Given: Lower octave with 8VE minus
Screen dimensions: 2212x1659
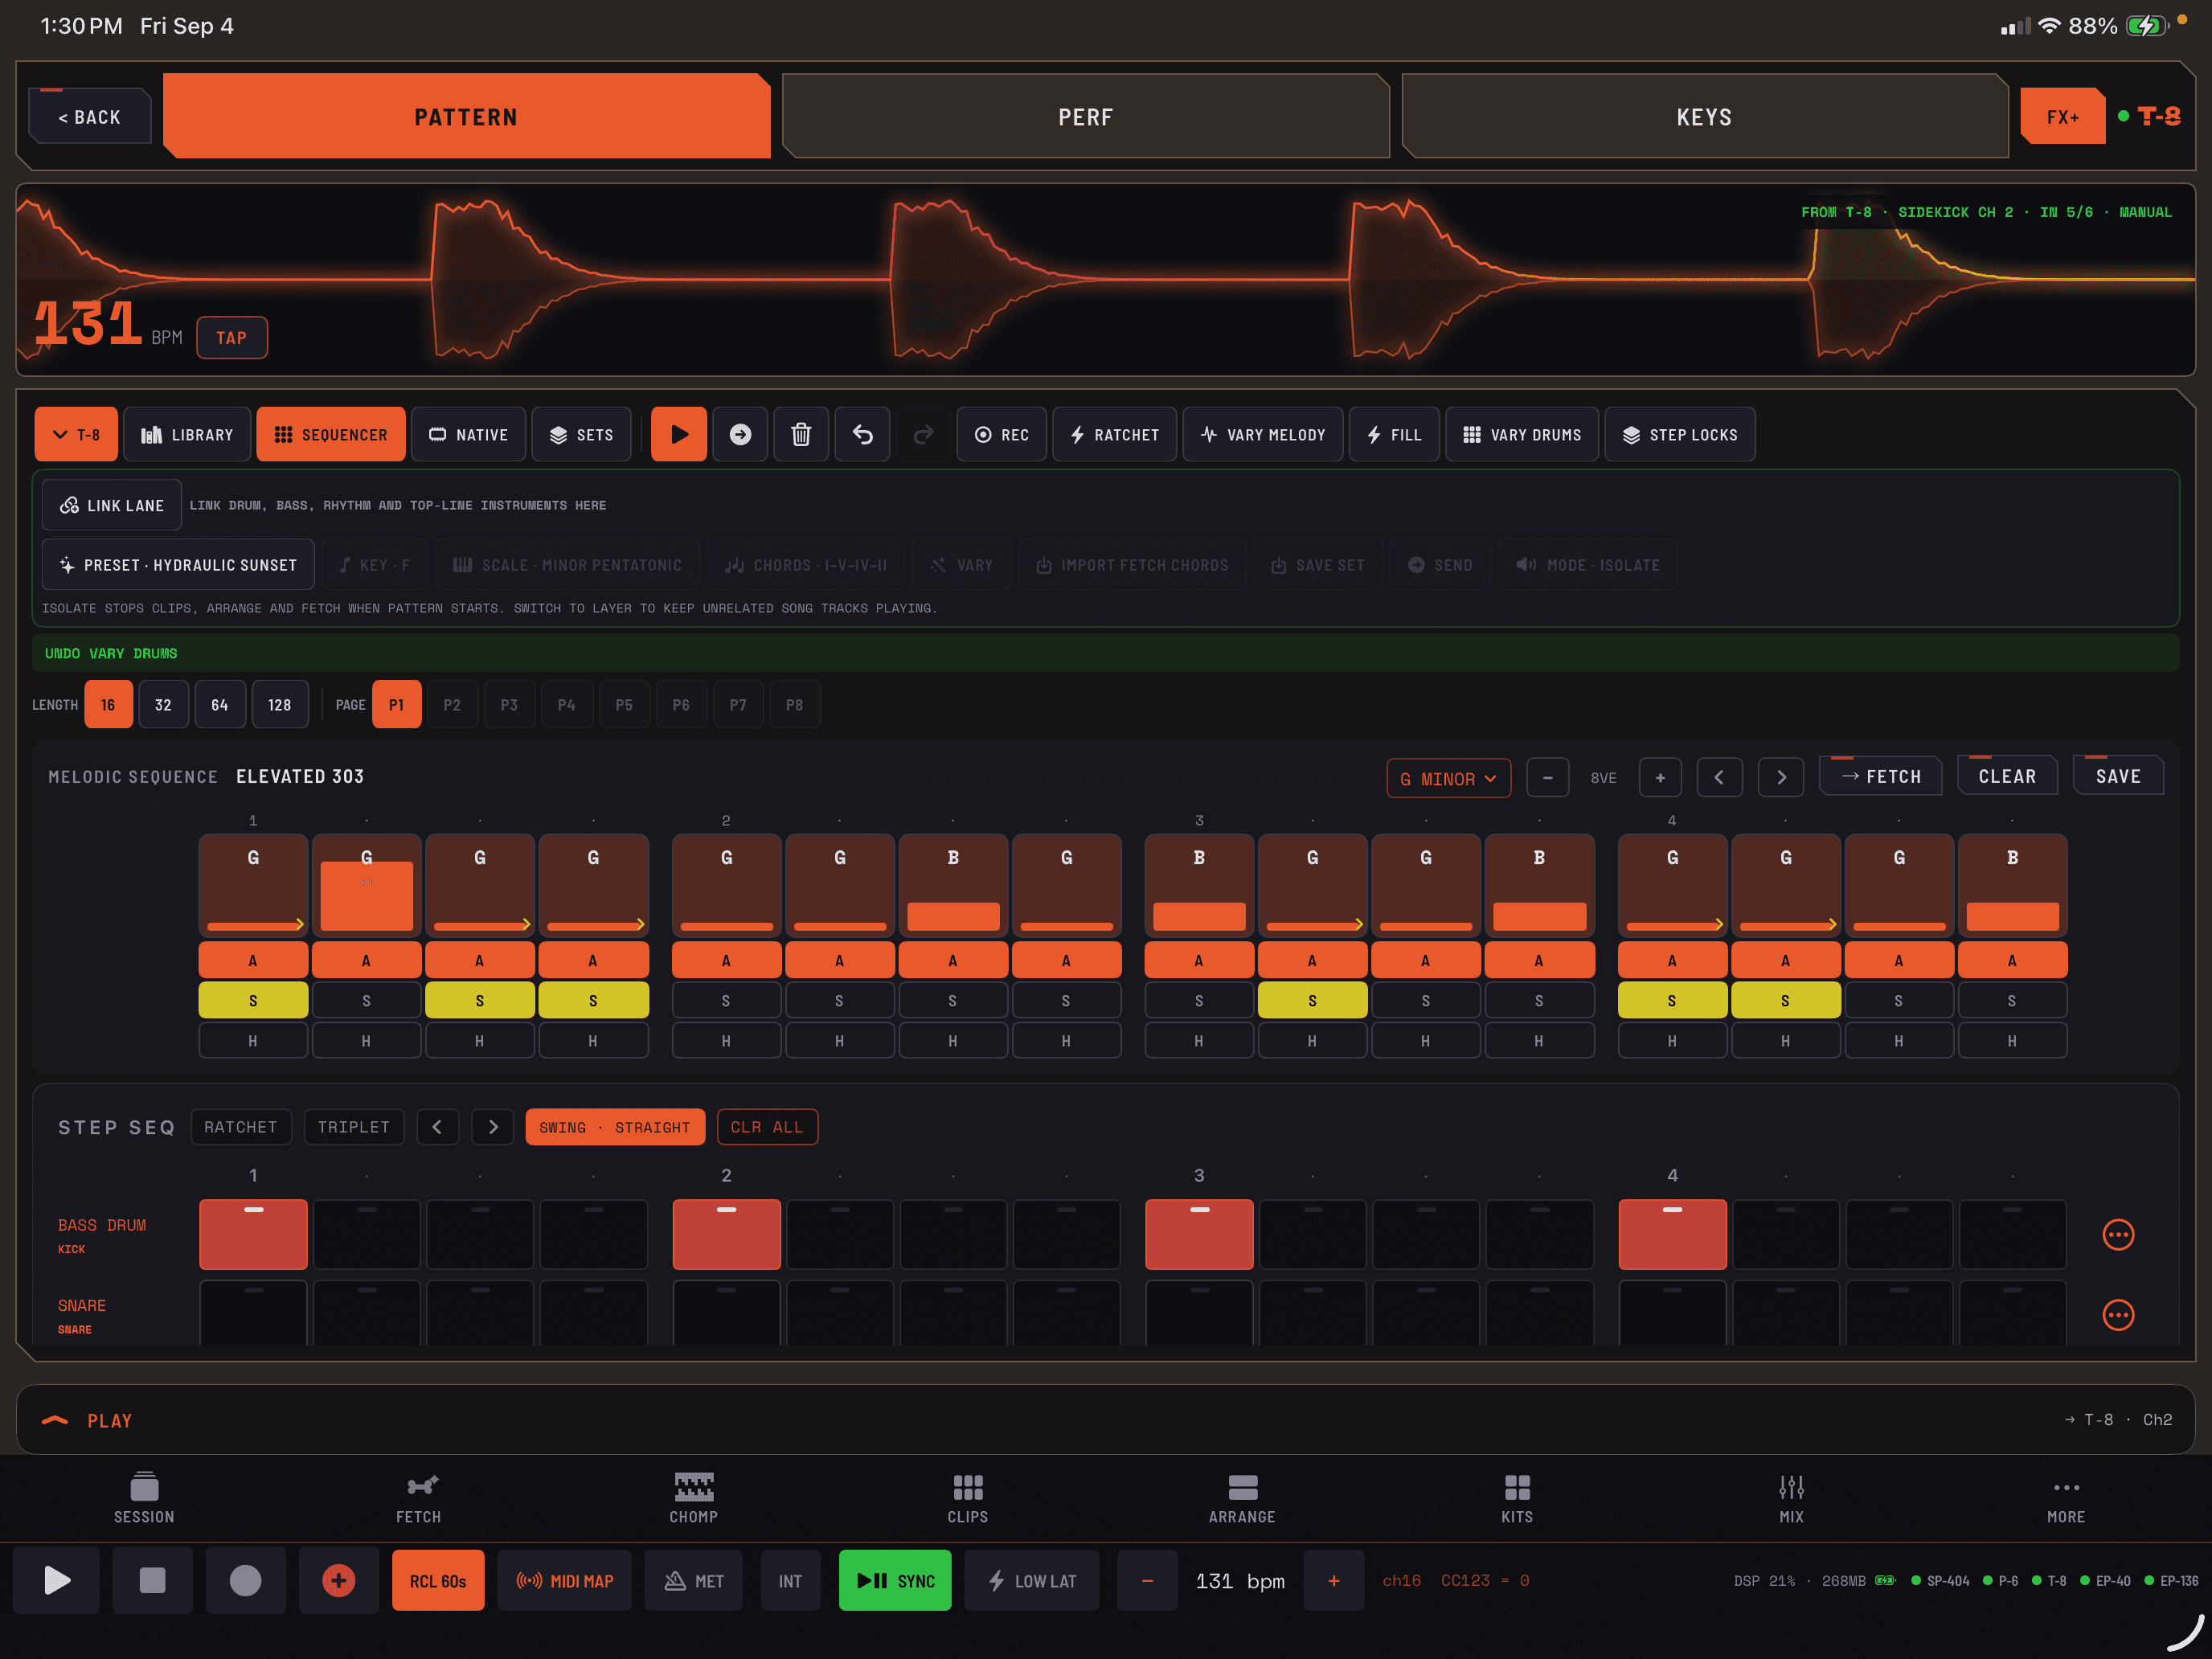Looking at the screenshot, I should click(1547, 777).
